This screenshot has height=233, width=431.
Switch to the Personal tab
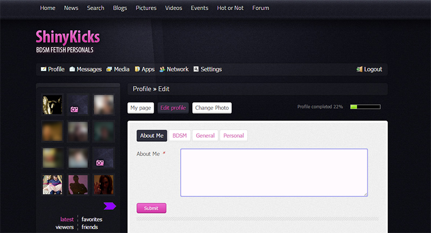234,136
